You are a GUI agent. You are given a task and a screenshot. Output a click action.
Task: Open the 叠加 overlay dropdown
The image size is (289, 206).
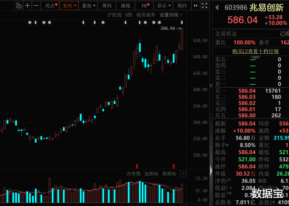[88, 6]
